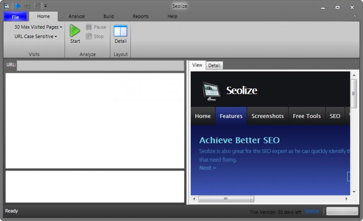Click the preview vertical scrollbar thumb
Screen dimensions: 363x221
pyautogui.click(x=354, y=93)
